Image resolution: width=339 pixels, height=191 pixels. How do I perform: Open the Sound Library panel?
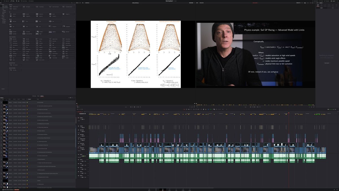pos(24,1)
